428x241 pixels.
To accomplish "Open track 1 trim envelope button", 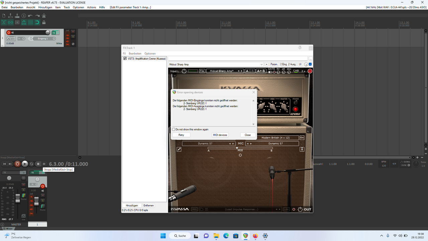I will [11, 38].
